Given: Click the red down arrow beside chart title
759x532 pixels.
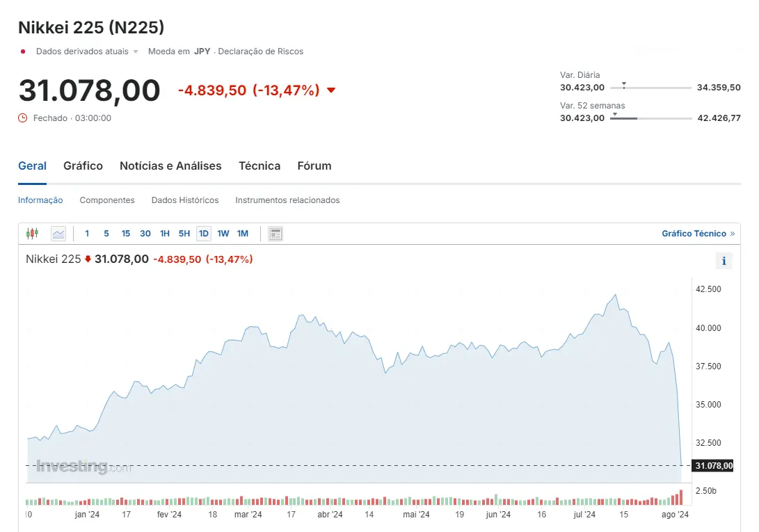Looking at the screenshot, I should [x=88, y=259].
